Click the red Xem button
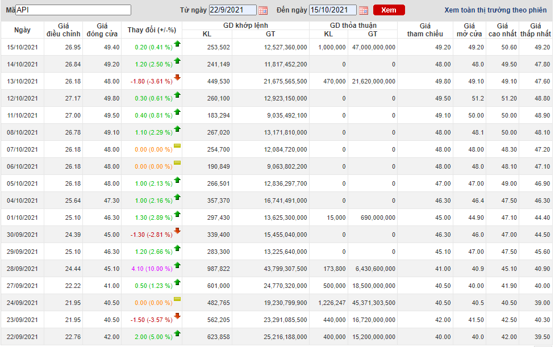This screenshot has width=559, height=347. pos(389,10)
